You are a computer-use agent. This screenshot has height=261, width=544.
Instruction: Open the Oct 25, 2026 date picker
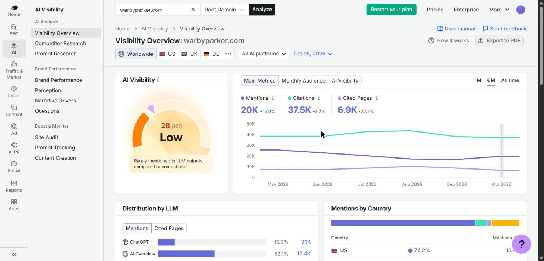[x=313, y=54]
